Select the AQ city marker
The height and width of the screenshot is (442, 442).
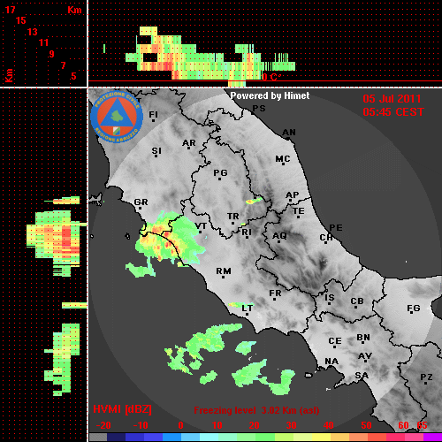coord(278,241)
